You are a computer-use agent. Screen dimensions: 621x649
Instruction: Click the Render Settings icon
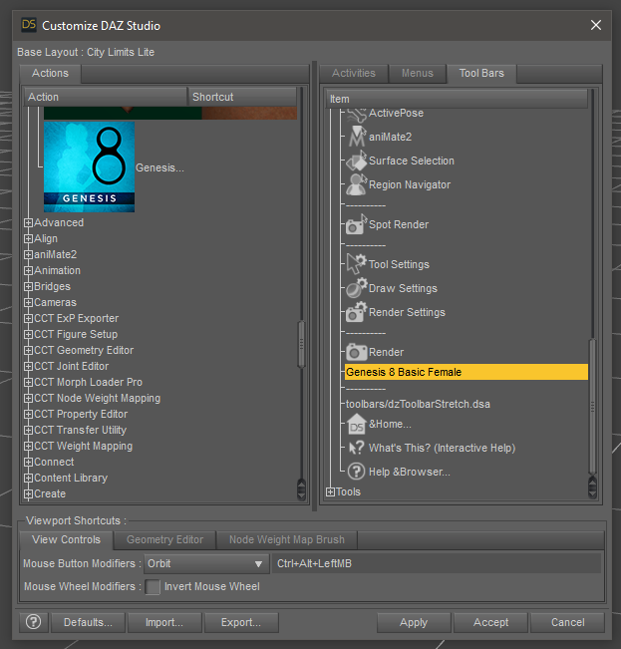click(x=357, y=312)
